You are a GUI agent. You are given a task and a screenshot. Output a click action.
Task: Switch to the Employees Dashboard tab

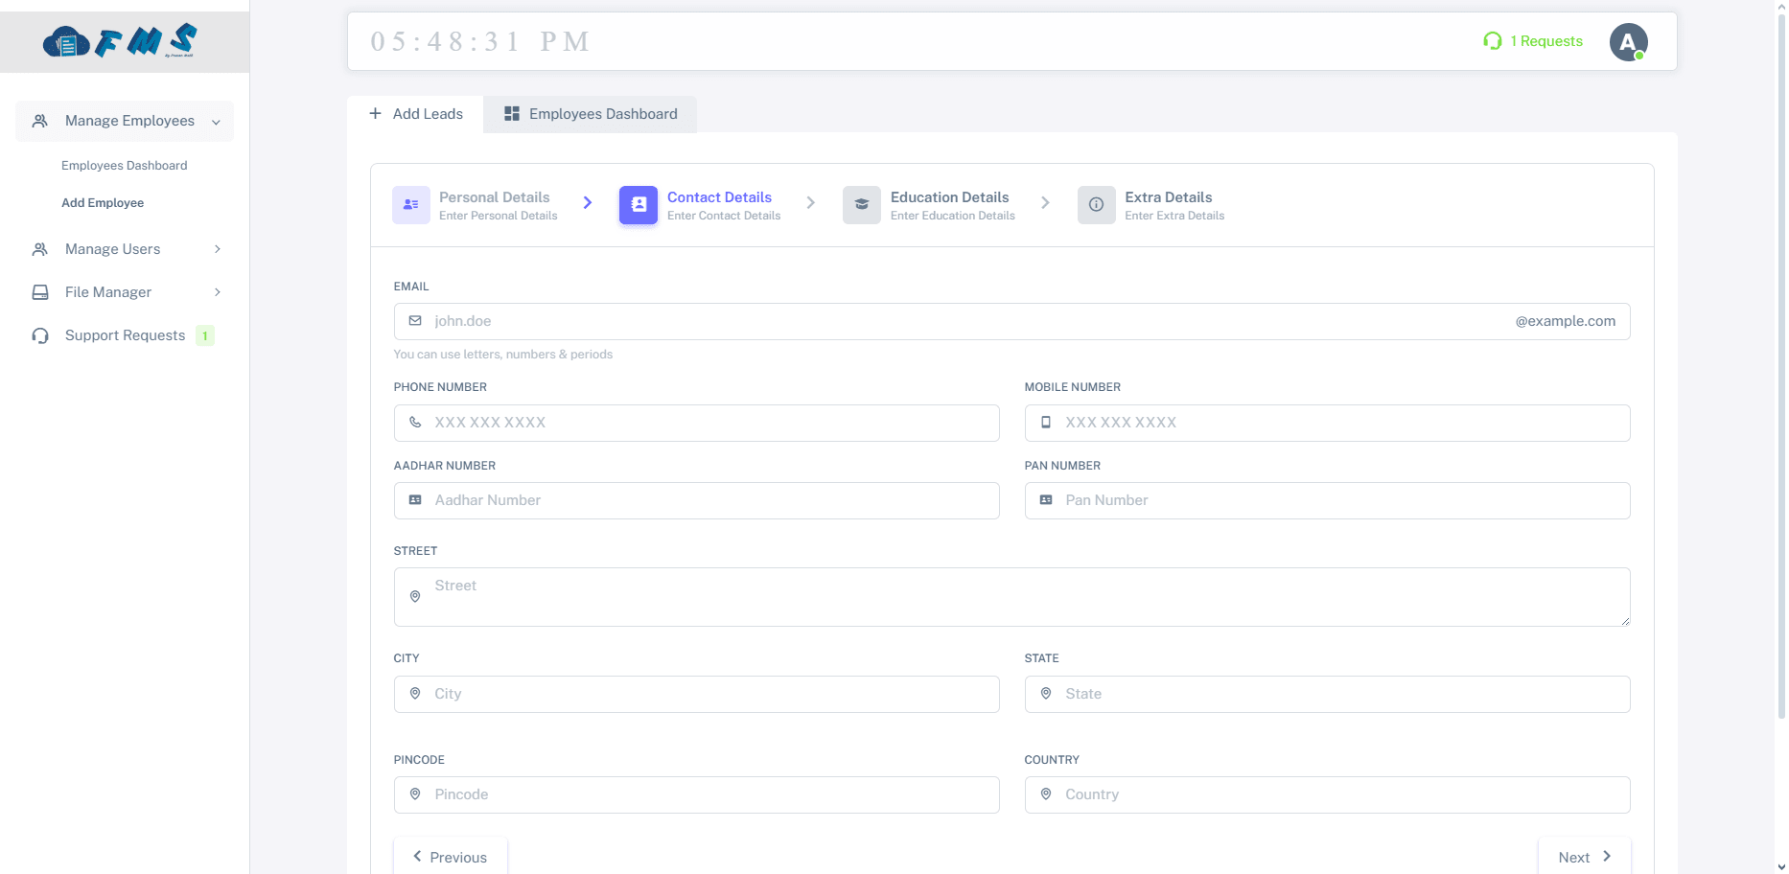[x=591, y=114]
